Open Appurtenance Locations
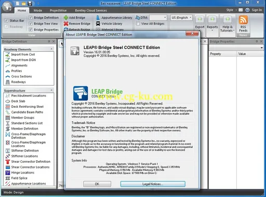Screen dimensions: 266x197 [x=29, y=184]
